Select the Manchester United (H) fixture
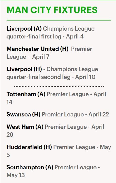This screenshot has width=116, height=183. click(38, 49)
